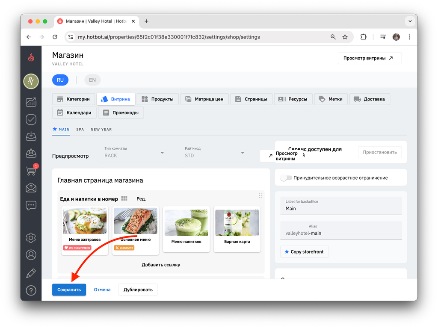Image resolution: width=438 pixels, height=328 pixels.
Task: Bookmark page with the star icon
Action: (345, 37)
